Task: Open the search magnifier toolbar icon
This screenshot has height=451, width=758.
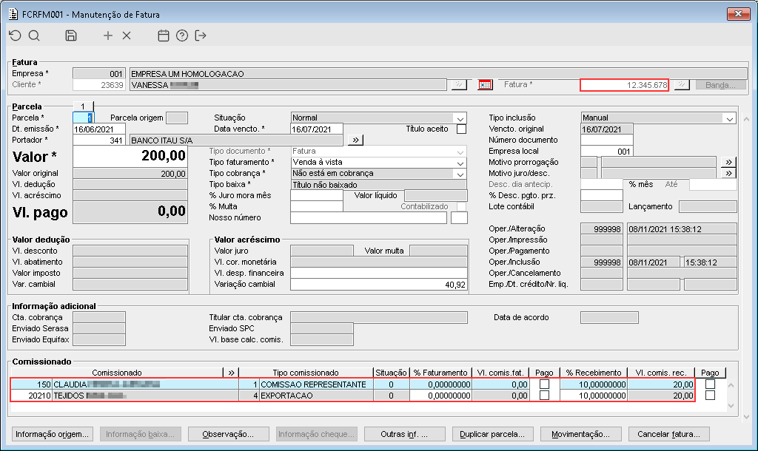Action: click(34, 35)
